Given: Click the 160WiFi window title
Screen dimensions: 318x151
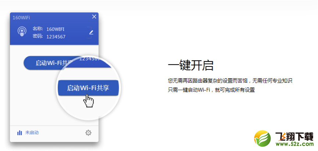Looking at the screenshot, I should [x=21, y=18].
